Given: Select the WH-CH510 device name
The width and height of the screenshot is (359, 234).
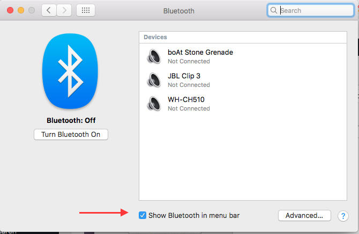Looking at the screenshot, I should [186, 100].
